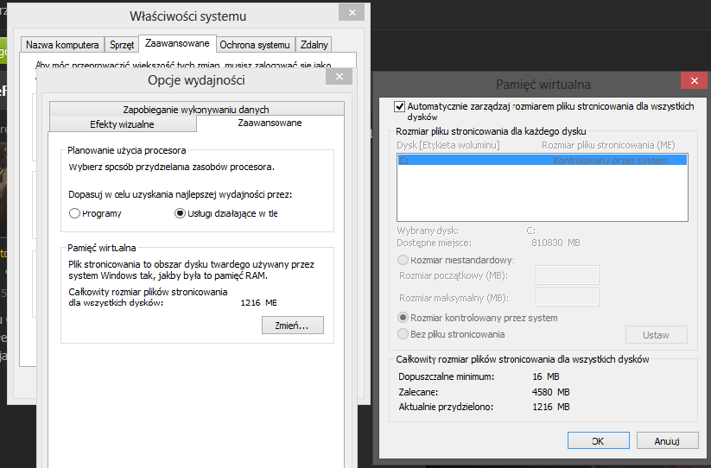Switch to Efekty wizualne tab
Screen dimensions: 711x468
click(x=123, y=124)
